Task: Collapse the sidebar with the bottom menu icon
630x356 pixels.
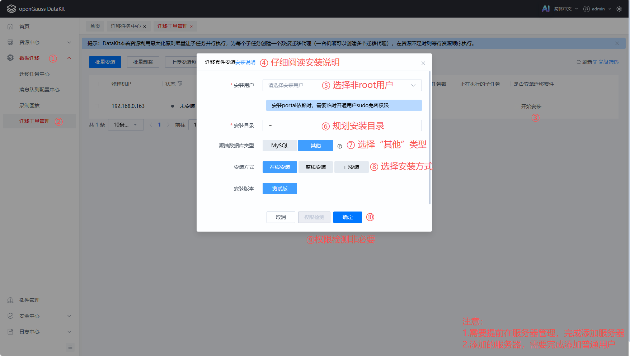Action: tap(70, 347)
